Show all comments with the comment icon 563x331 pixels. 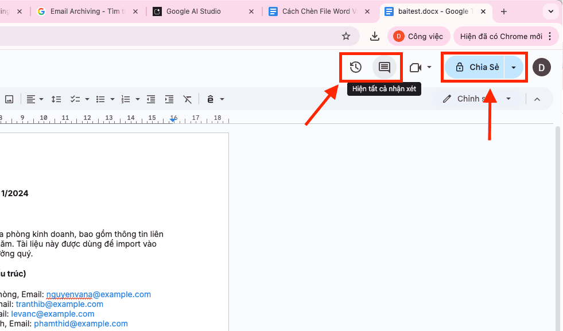385,67
